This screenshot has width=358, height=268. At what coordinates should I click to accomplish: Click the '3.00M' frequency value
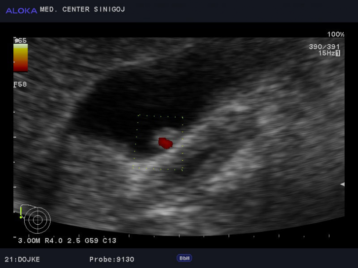pyautogui.click(x=29, y=240)
